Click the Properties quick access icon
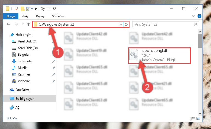This screenshot has height=129, width=211. pos(16,9)
